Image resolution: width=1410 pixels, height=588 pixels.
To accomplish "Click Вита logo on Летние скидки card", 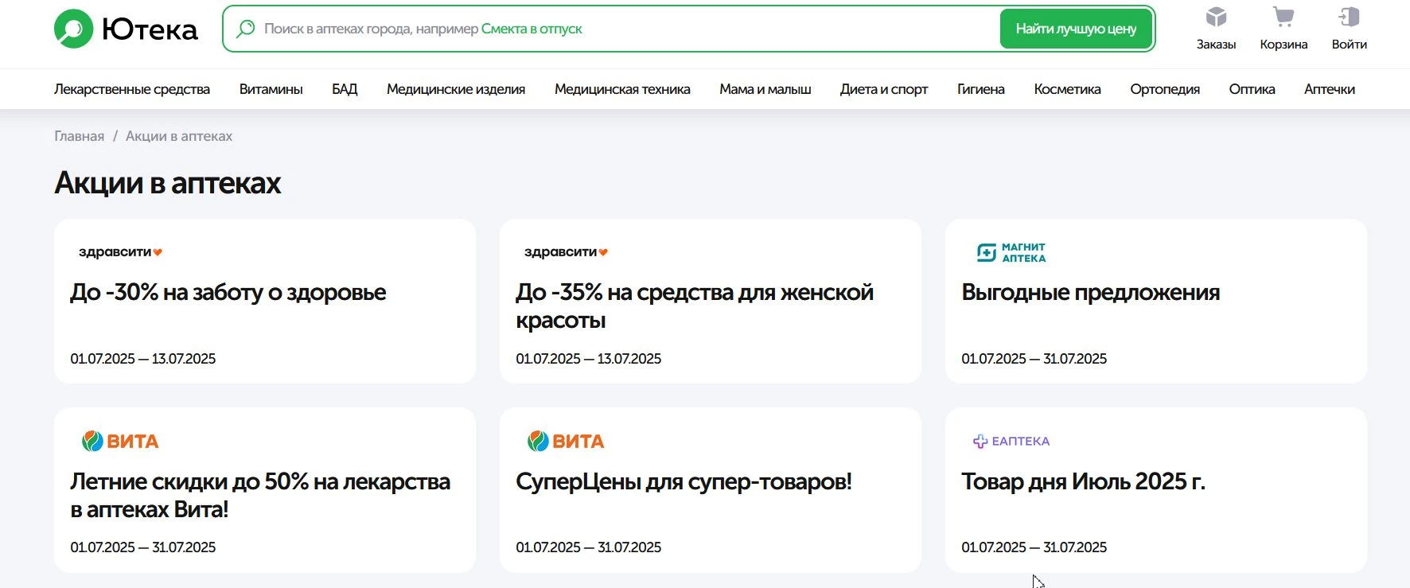I will click(x=120, y=441).
